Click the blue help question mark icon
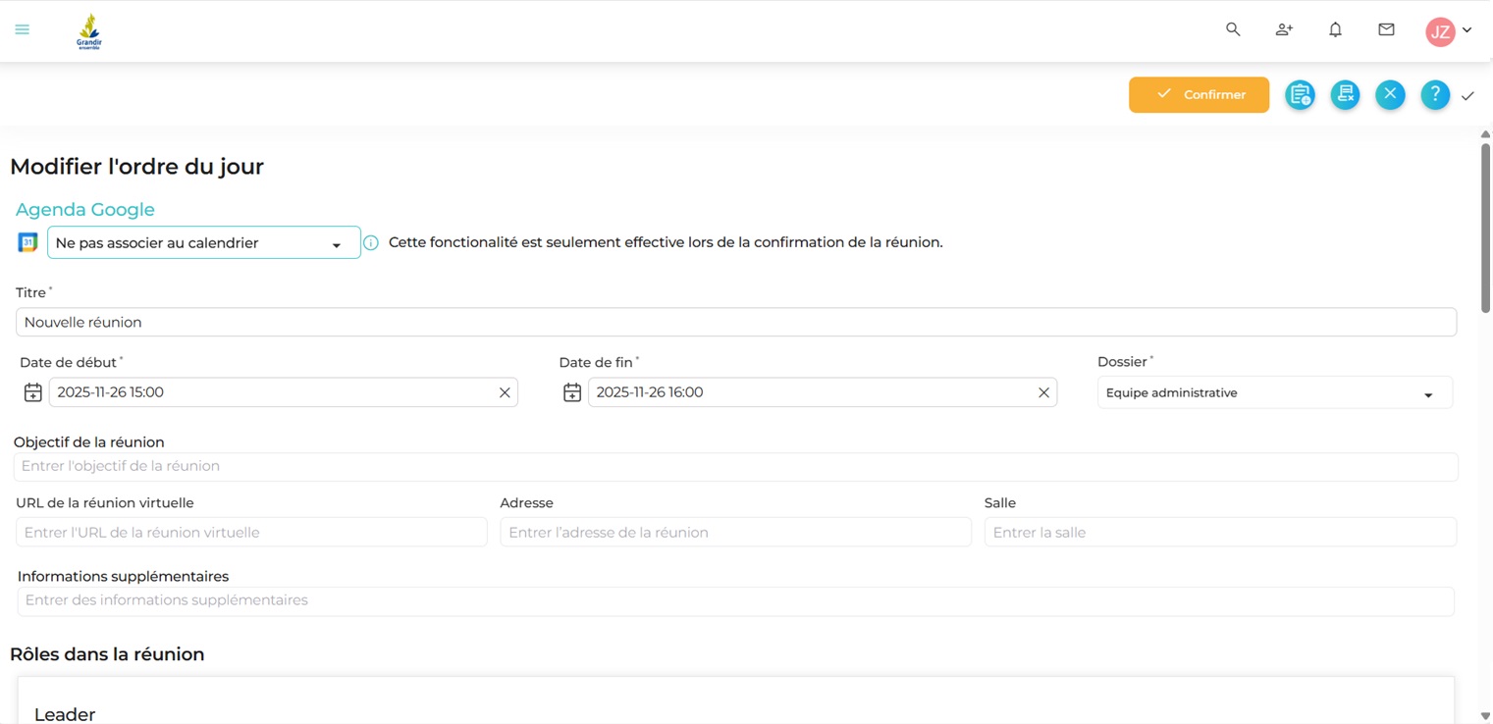1493x724 pixels. 1434,95
